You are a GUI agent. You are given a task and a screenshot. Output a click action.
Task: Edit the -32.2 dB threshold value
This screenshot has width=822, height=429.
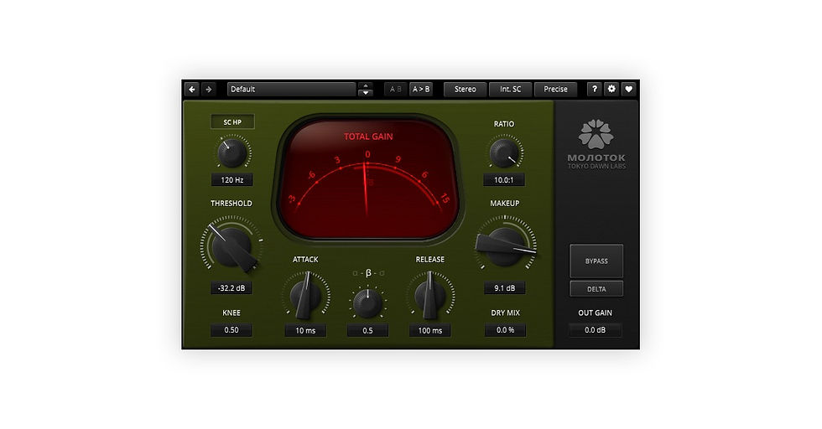232,288
